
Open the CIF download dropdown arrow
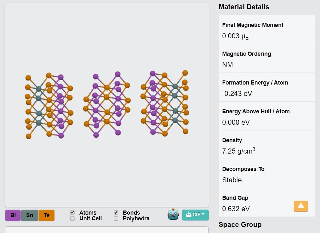point(203,214)
